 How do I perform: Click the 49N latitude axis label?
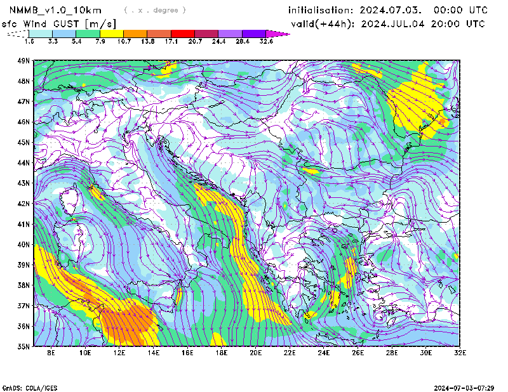24,61
